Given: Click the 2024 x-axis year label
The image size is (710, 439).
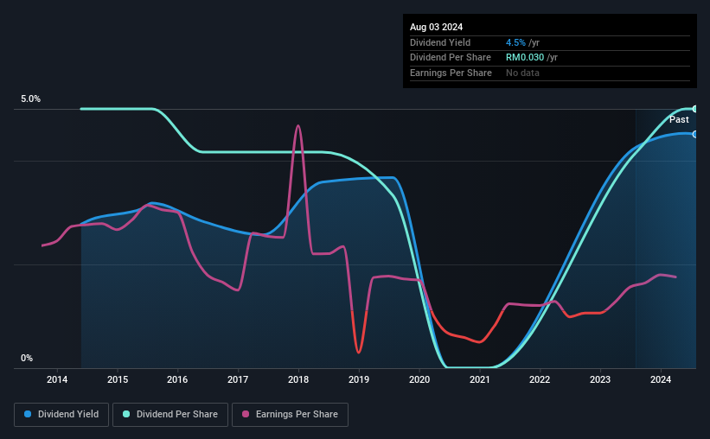Looking at the screenshot, I should click(x=661, y=379).
